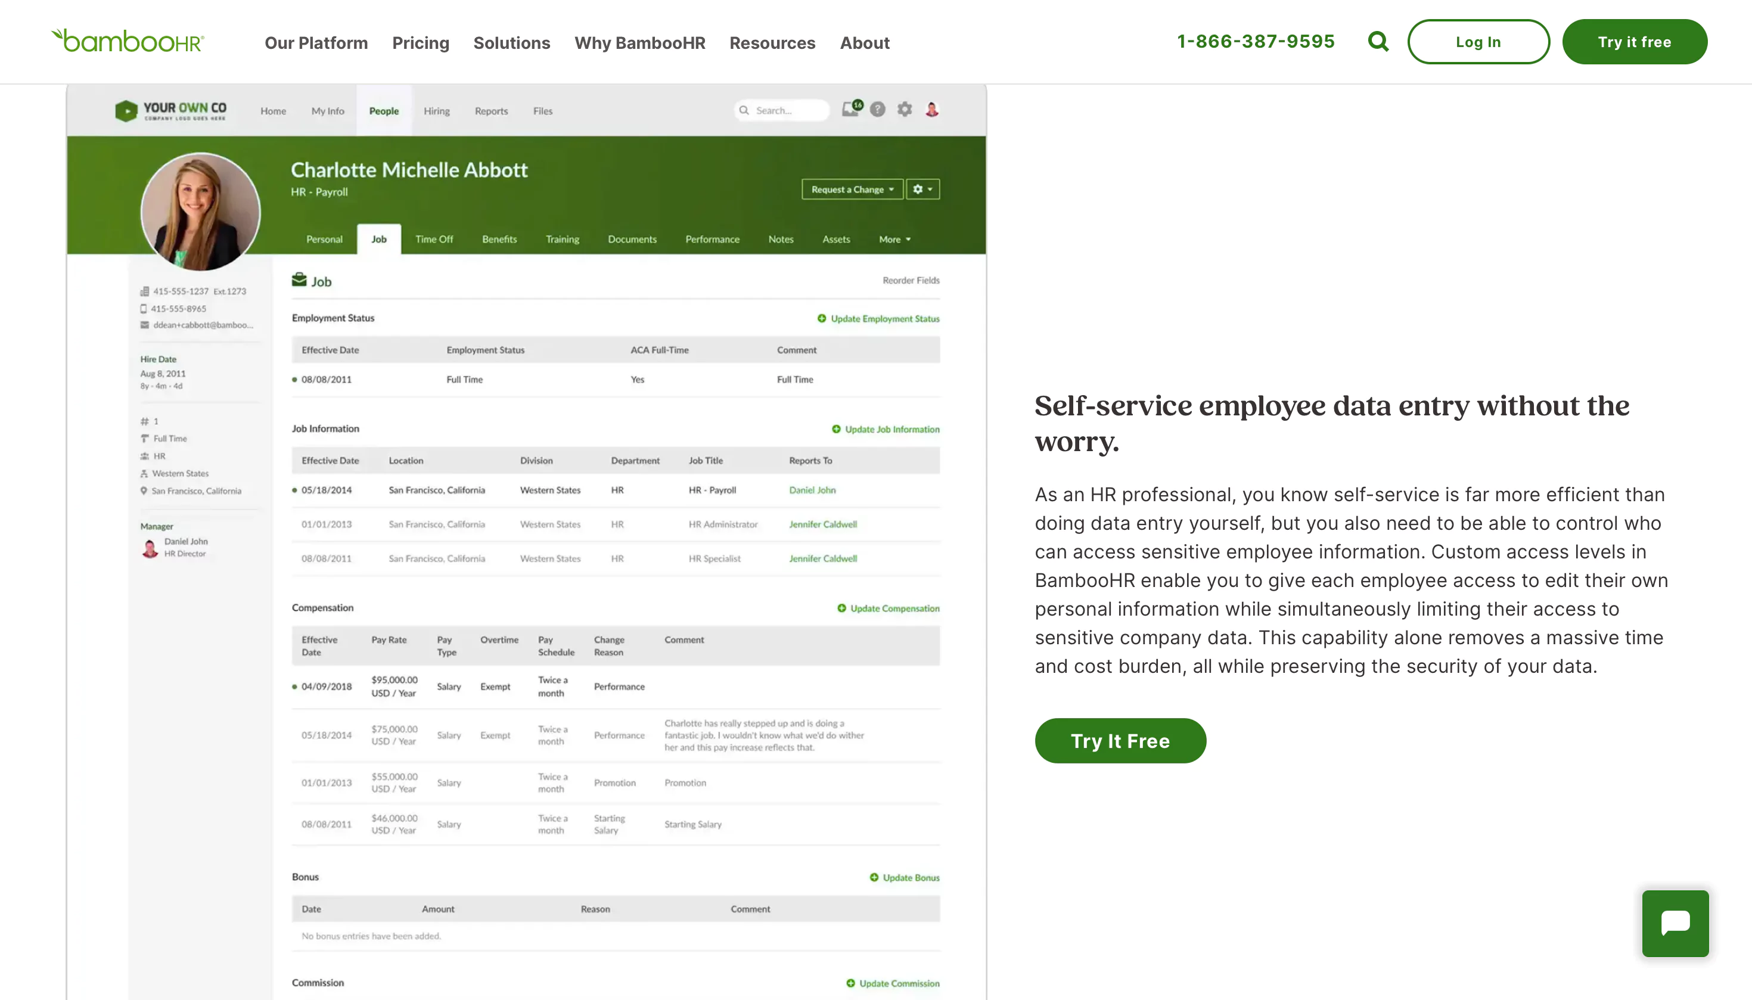This screenshot has height=1000, width=1752.
Task: Click Update Compensation link
Action: (894, 608)
